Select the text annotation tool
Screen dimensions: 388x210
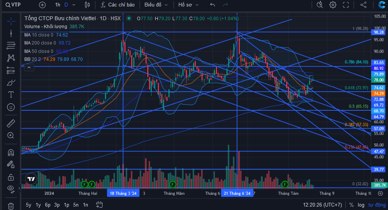[x=11, y=94]
